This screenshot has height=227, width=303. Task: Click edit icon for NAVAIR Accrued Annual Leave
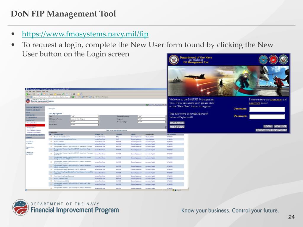point(51,139)
